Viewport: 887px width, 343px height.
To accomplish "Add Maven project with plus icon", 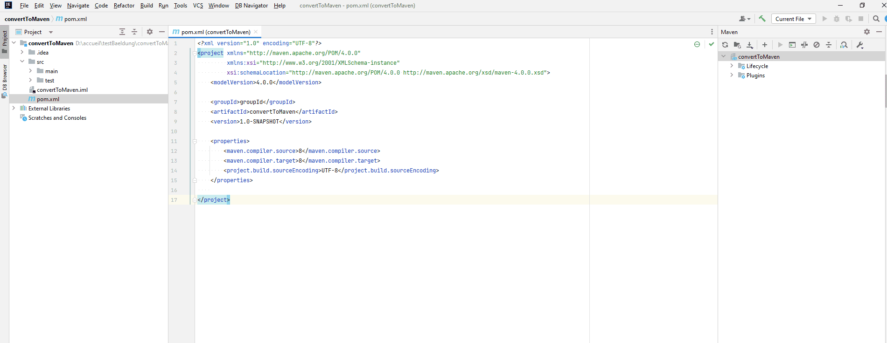I will click(x=765, y=45).
